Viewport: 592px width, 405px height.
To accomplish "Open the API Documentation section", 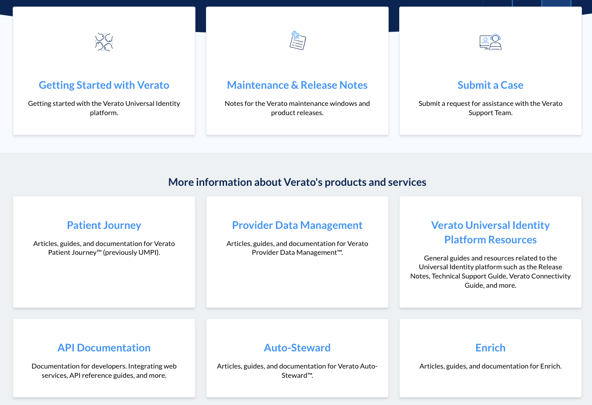I will point(104,347).
